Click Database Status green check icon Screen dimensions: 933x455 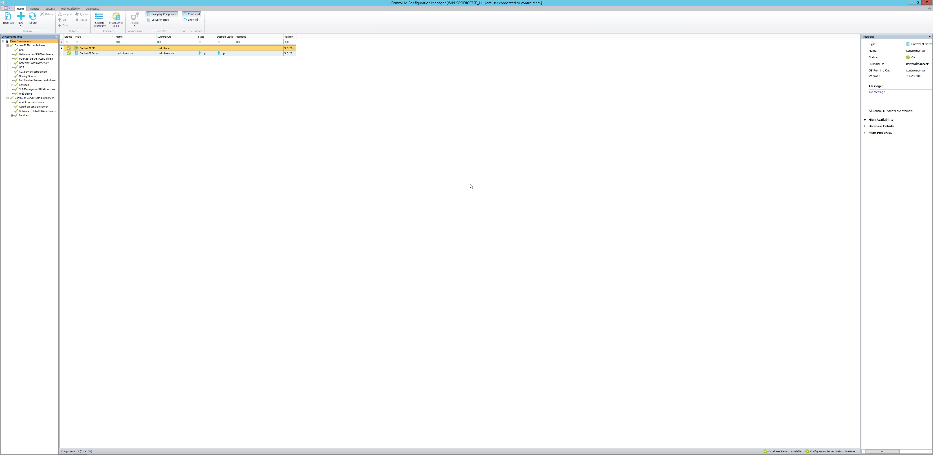point(765,451)
